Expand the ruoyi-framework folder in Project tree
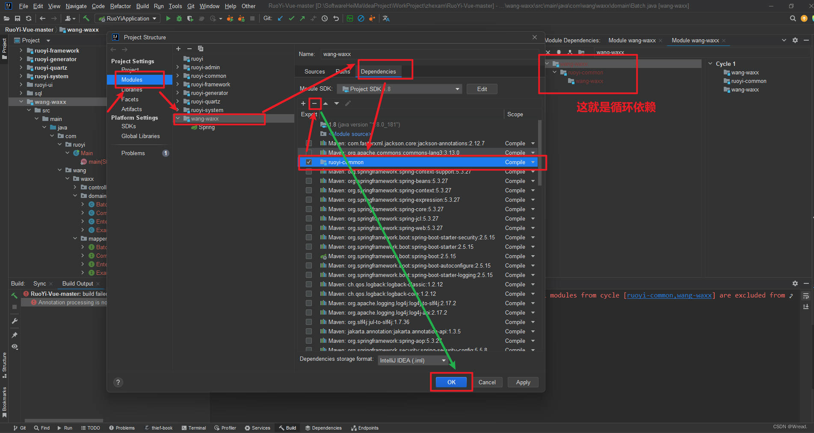 pyautogui.click(x=21, y=50)
